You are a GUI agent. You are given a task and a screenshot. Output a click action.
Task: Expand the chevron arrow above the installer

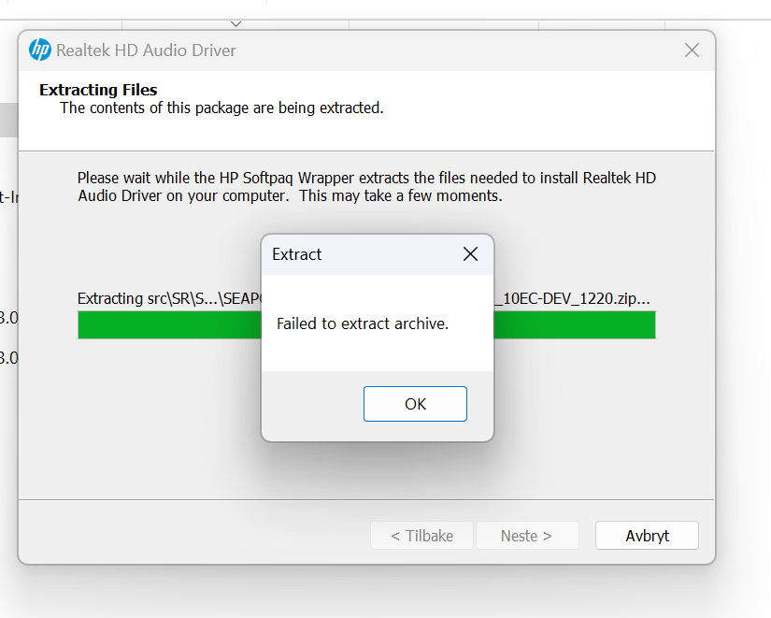coord(236,23)
